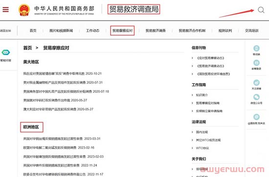The image size is (269, 177).
Task: Open the 美国 article dated 2020-05-27
Action: [55, 100]
